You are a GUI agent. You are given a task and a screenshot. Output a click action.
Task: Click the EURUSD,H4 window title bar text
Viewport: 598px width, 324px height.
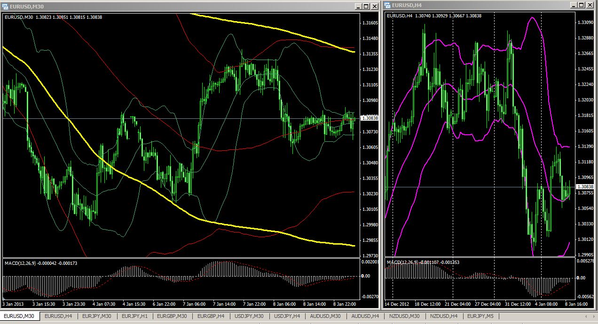[x=407, y=6]
